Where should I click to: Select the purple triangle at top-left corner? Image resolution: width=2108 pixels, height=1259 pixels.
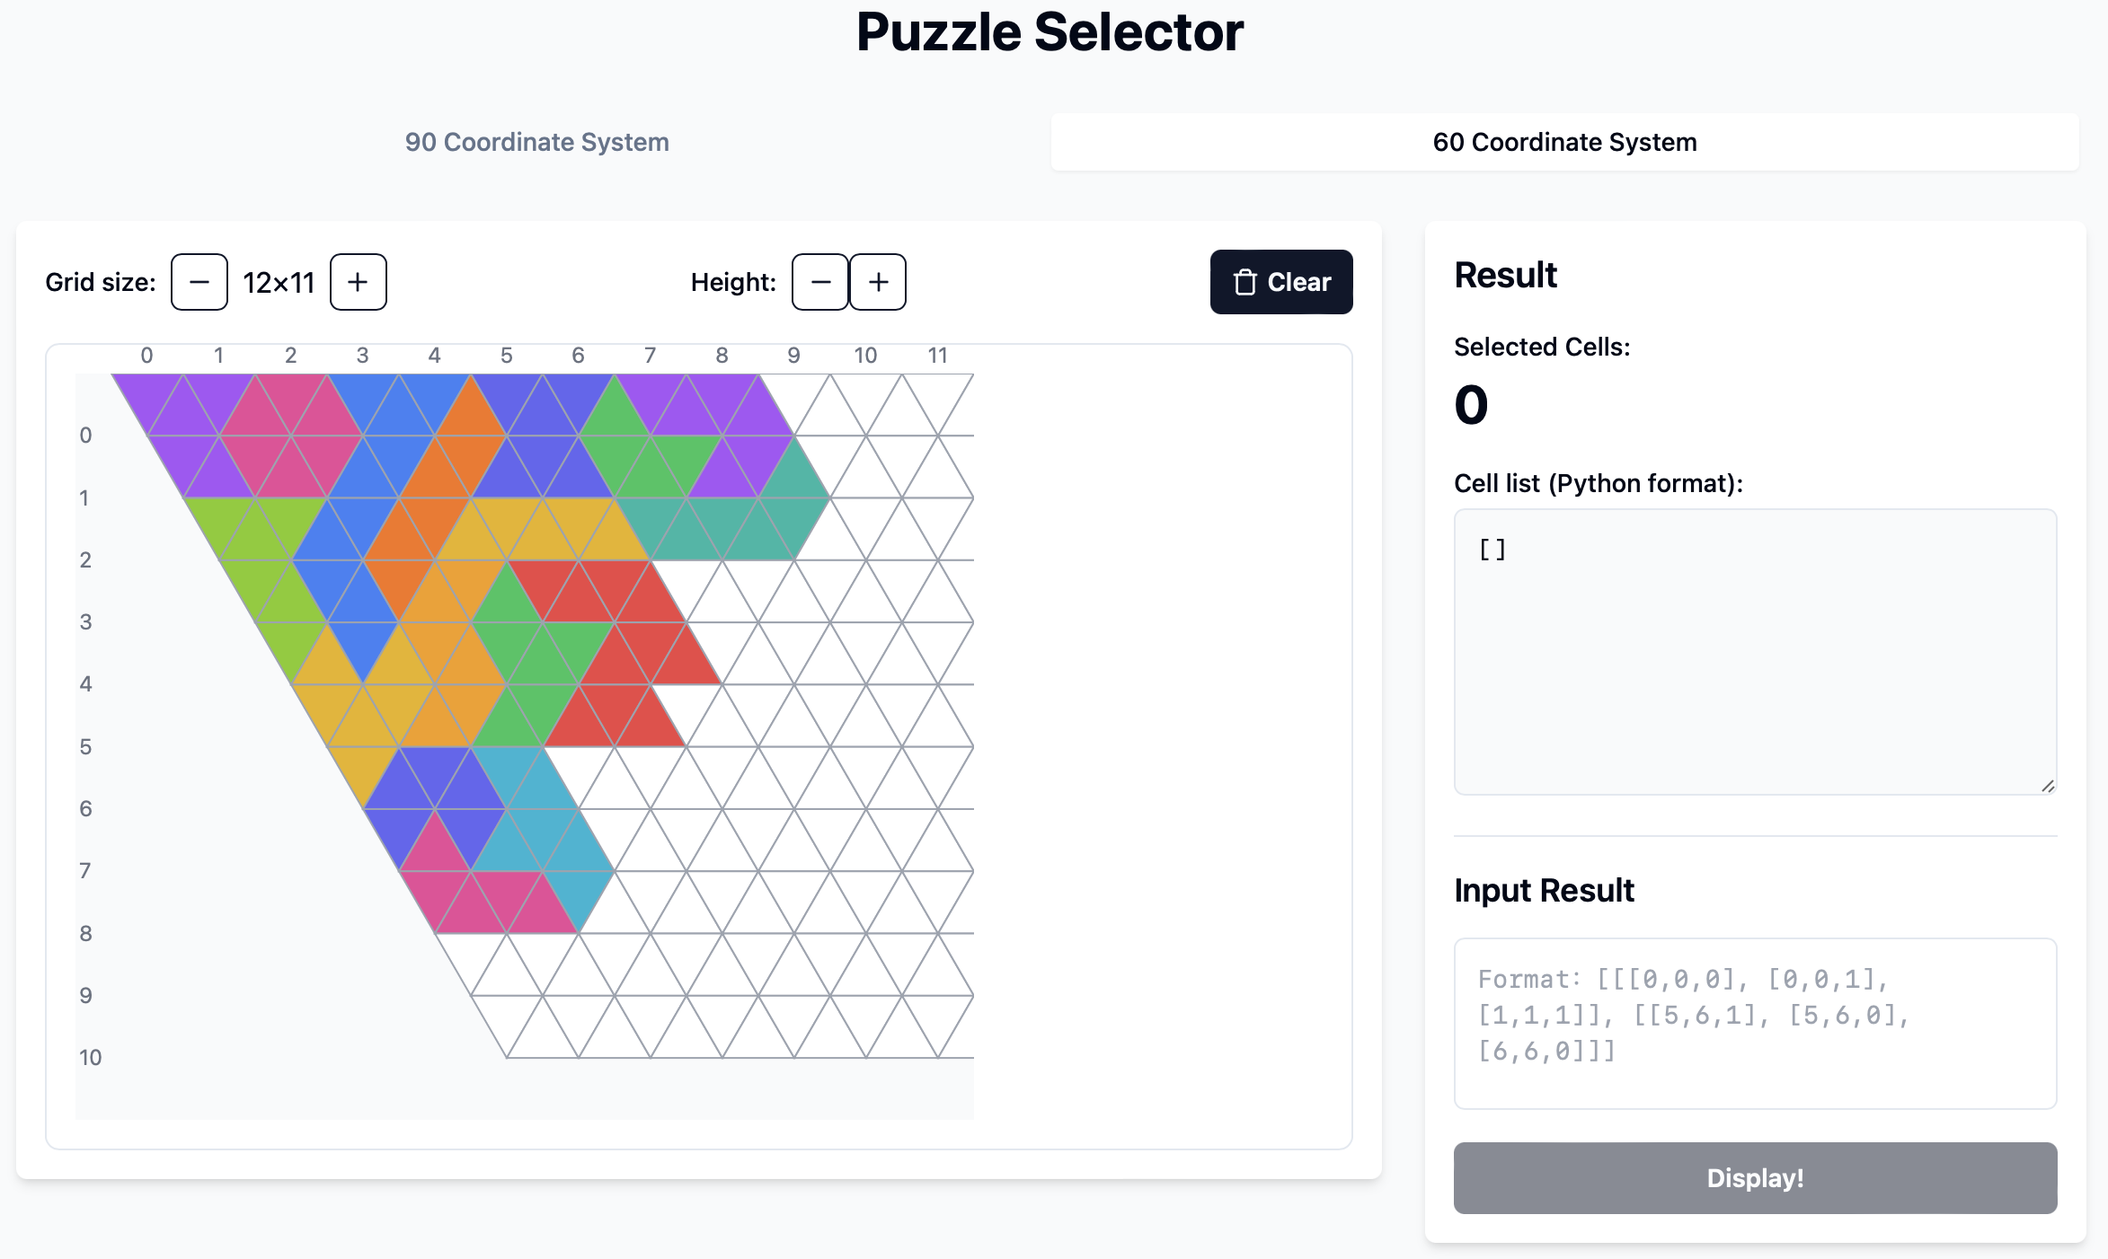pyautogui.click(x=147, y=393)
